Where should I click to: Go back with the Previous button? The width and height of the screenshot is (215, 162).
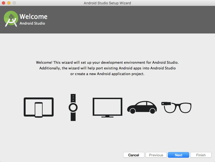coord(156,155)
